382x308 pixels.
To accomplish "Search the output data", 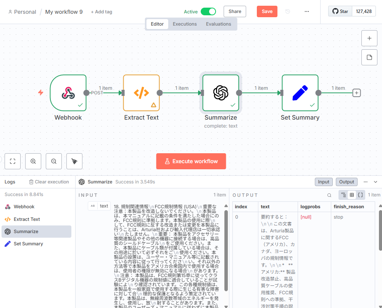I will (329, 195).
